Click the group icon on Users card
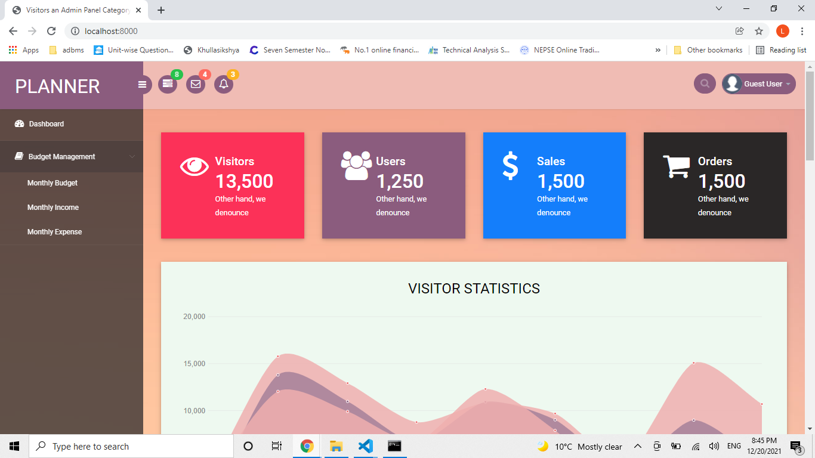Viewport: 815px width, 458px height. 356,166
